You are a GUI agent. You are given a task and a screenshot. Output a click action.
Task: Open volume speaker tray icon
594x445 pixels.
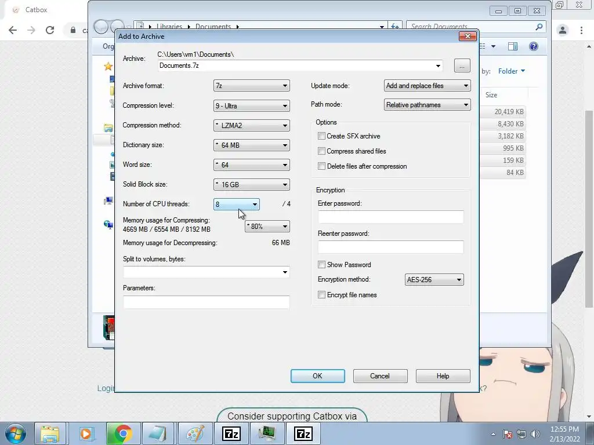[535, 434]
